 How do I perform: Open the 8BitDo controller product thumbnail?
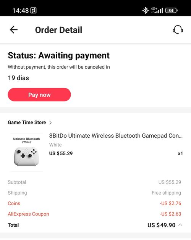pos(26,152)
